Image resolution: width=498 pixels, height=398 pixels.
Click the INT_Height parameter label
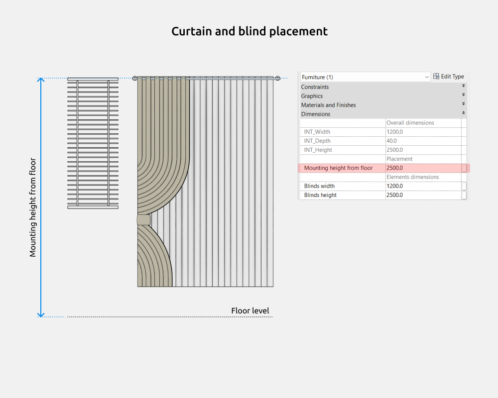(x=318, y=150)
